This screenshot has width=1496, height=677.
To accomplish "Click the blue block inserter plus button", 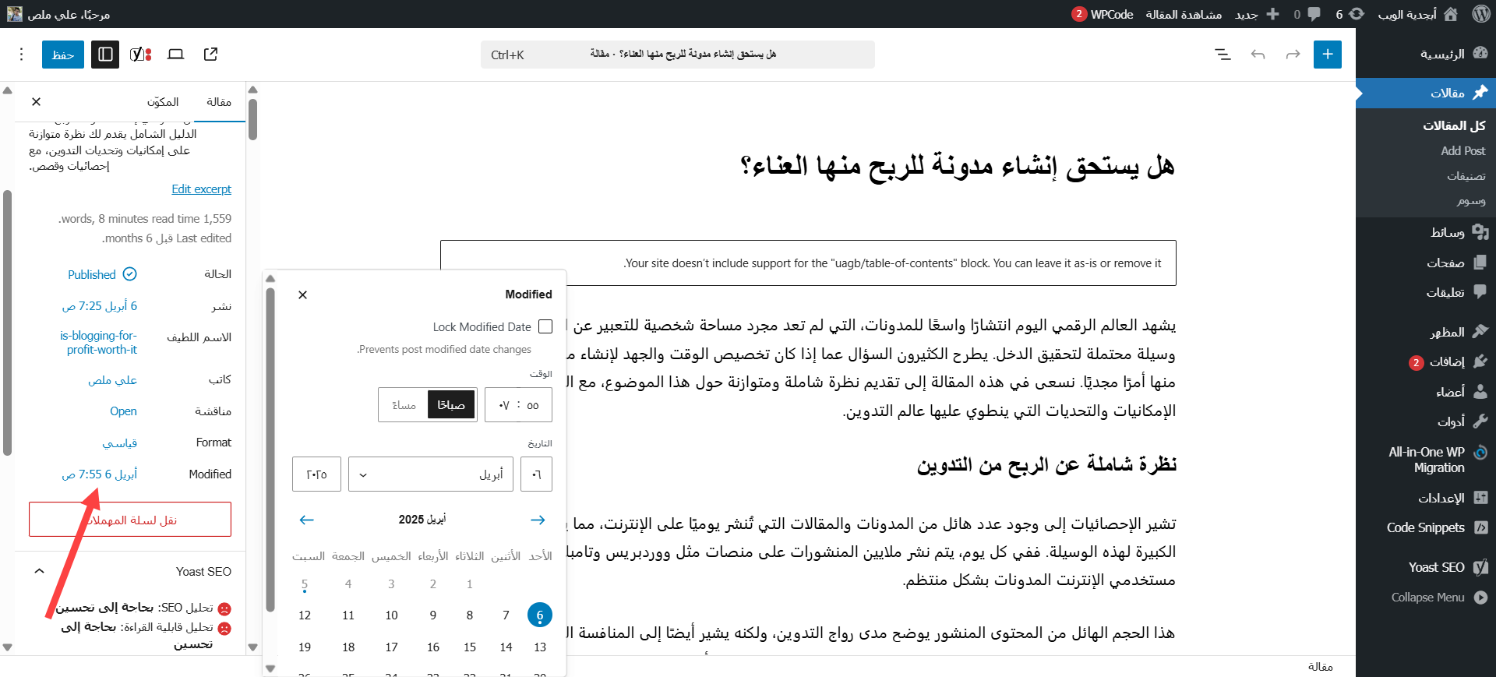I will (1327, 55).
